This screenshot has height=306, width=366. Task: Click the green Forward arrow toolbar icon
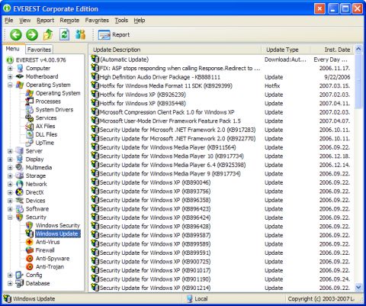32,34
